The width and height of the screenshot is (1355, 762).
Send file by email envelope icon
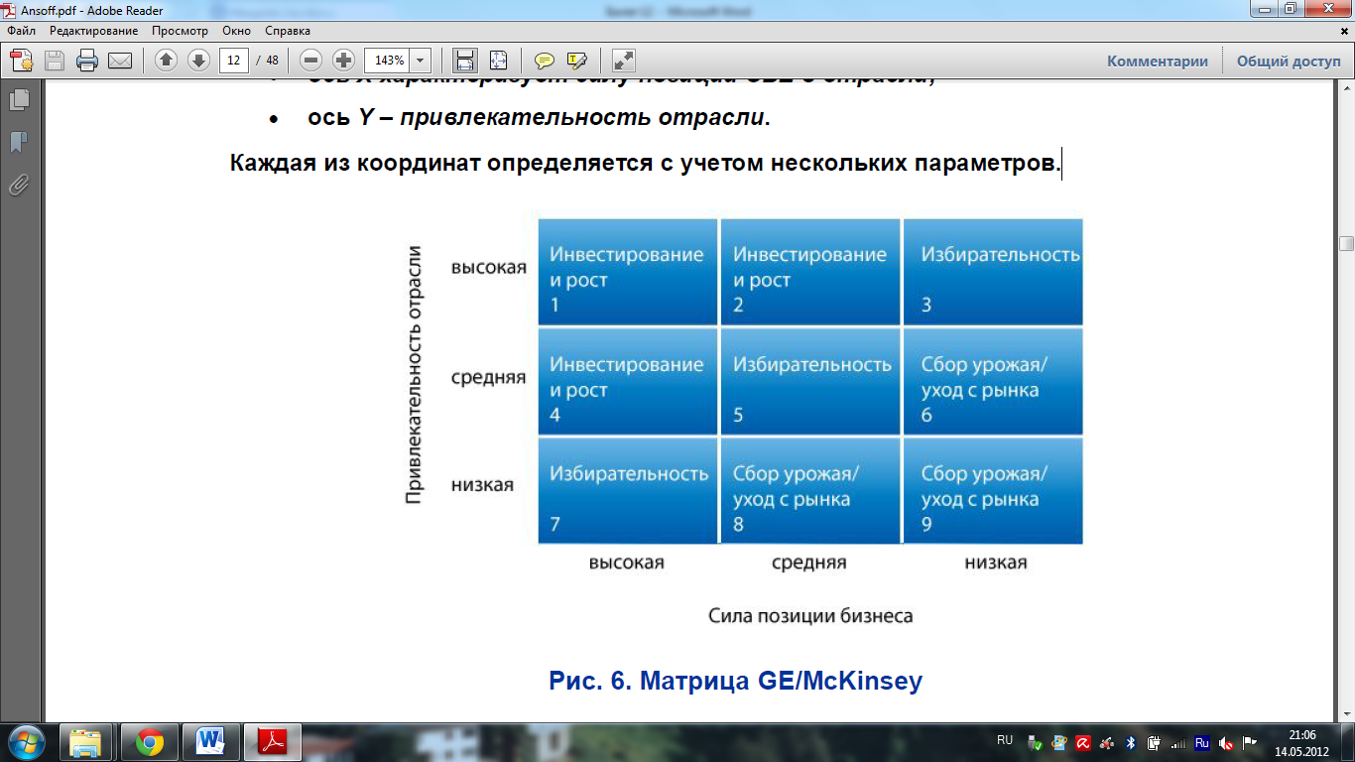pos(120,61)
